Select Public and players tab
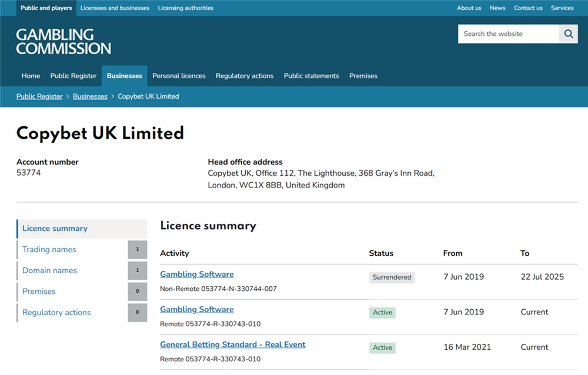Screen dimensions: 588x375 [46, 8]
